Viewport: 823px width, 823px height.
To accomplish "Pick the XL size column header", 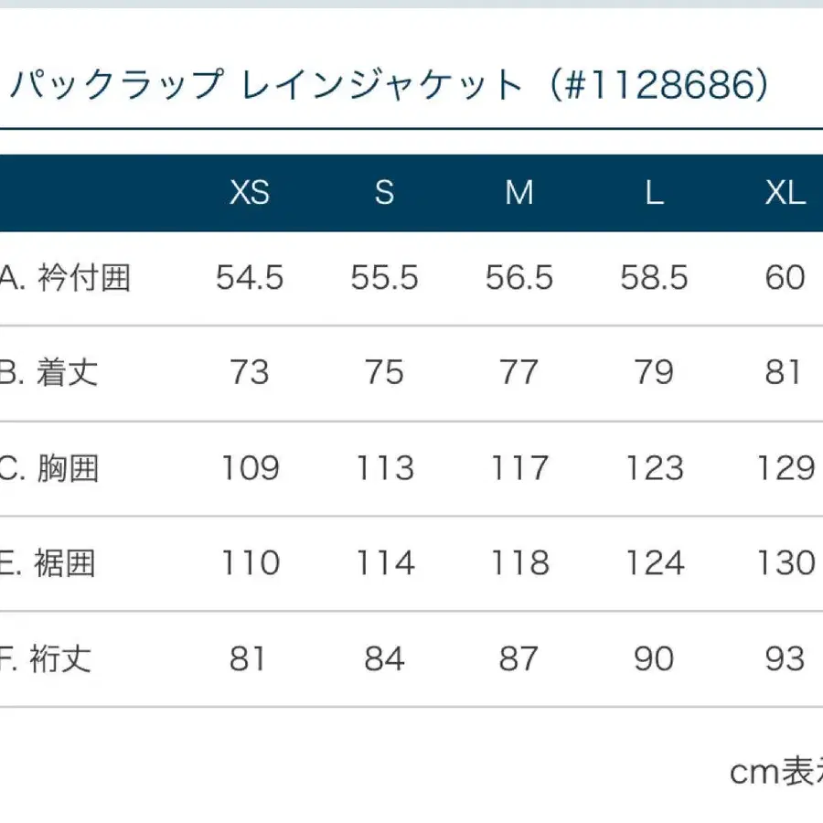I will click(x=786, y=193).
